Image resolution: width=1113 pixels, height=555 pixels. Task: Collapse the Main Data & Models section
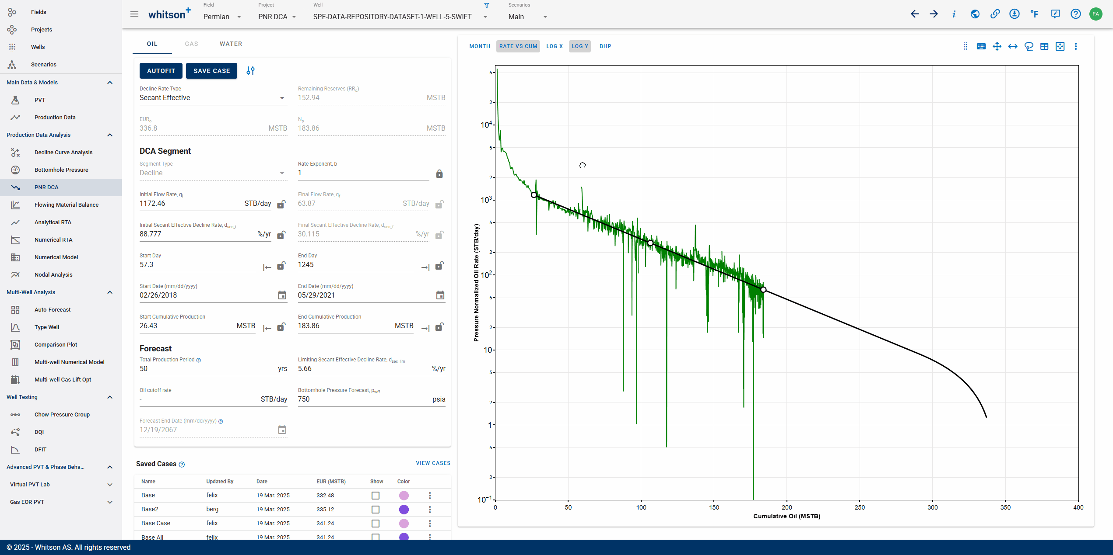[x=110, y=83]
